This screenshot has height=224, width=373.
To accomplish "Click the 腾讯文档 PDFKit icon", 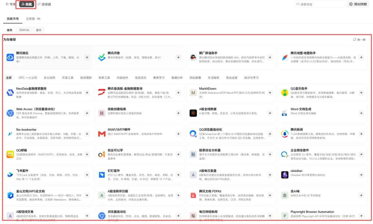I will [193, 195].
